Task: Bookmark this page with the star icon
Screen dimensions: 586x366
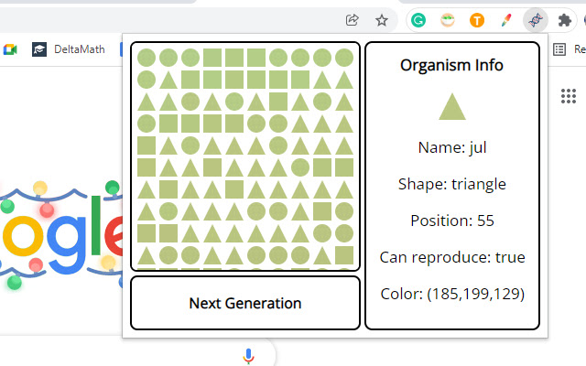Action: click(x=382, y=20)
